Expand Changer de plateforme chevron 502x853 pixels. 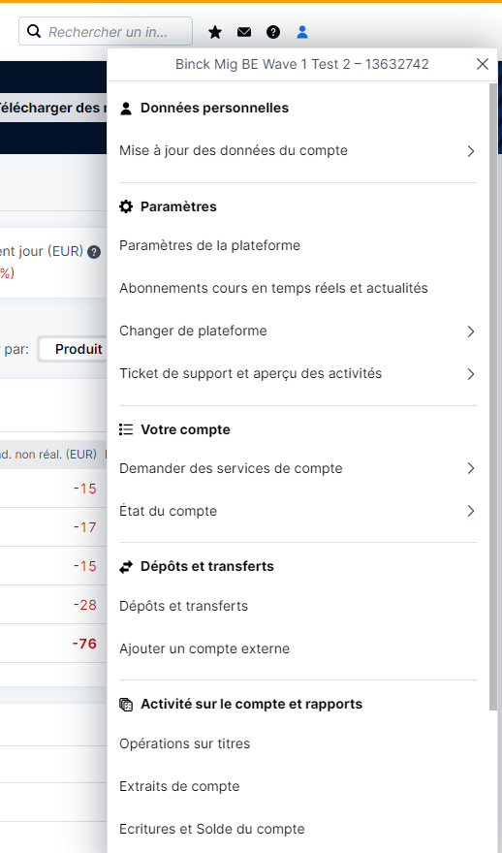tap(471, 332)
